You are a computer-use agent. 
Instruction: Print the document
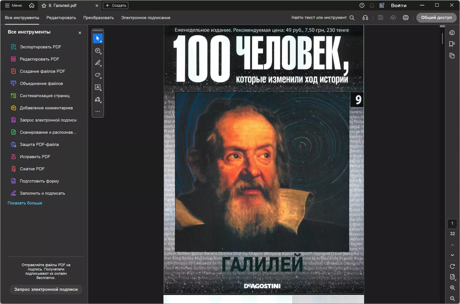click(406, 18)
